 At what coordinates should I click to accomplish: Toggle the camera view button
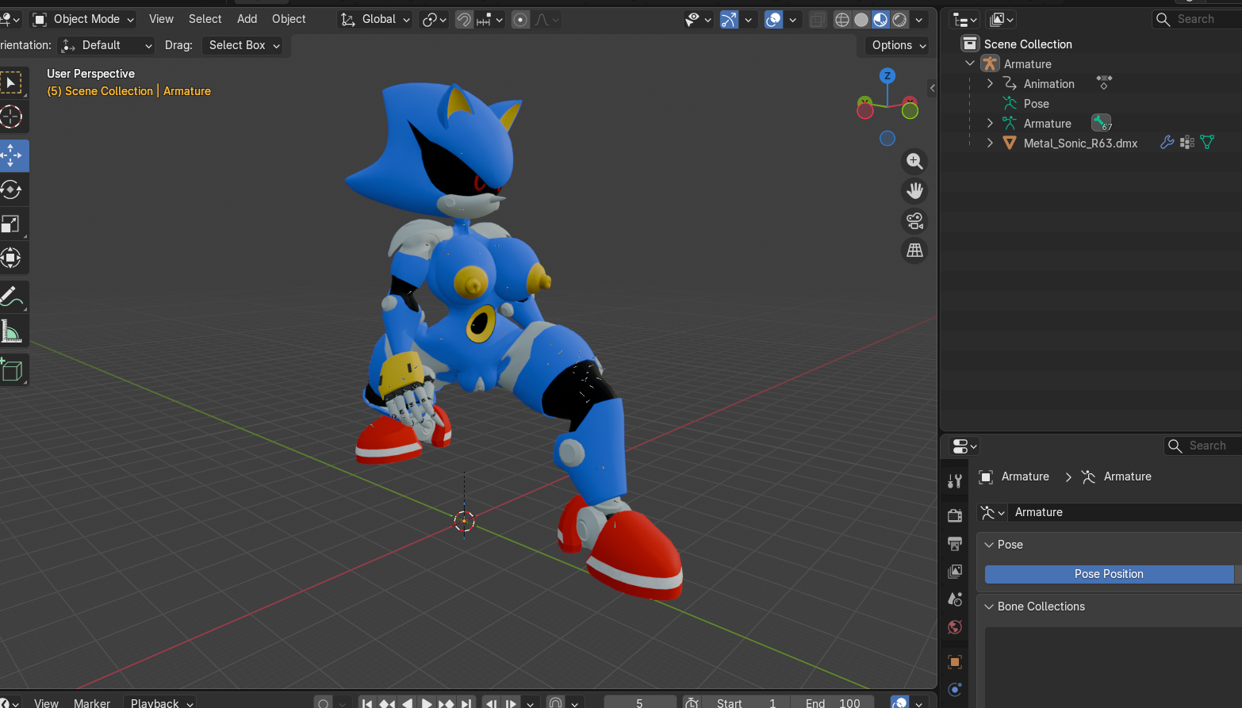914,221
